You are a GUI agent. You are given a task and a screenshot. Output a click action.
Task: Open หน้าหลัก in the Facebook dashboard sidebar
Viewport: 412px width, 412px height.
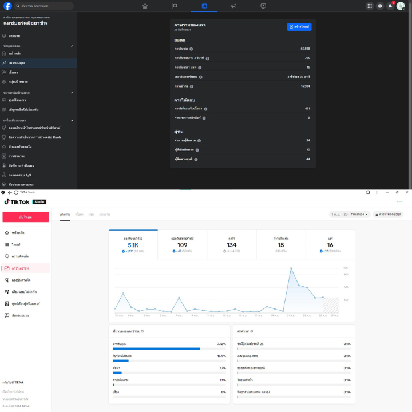[x=39, y=53]
